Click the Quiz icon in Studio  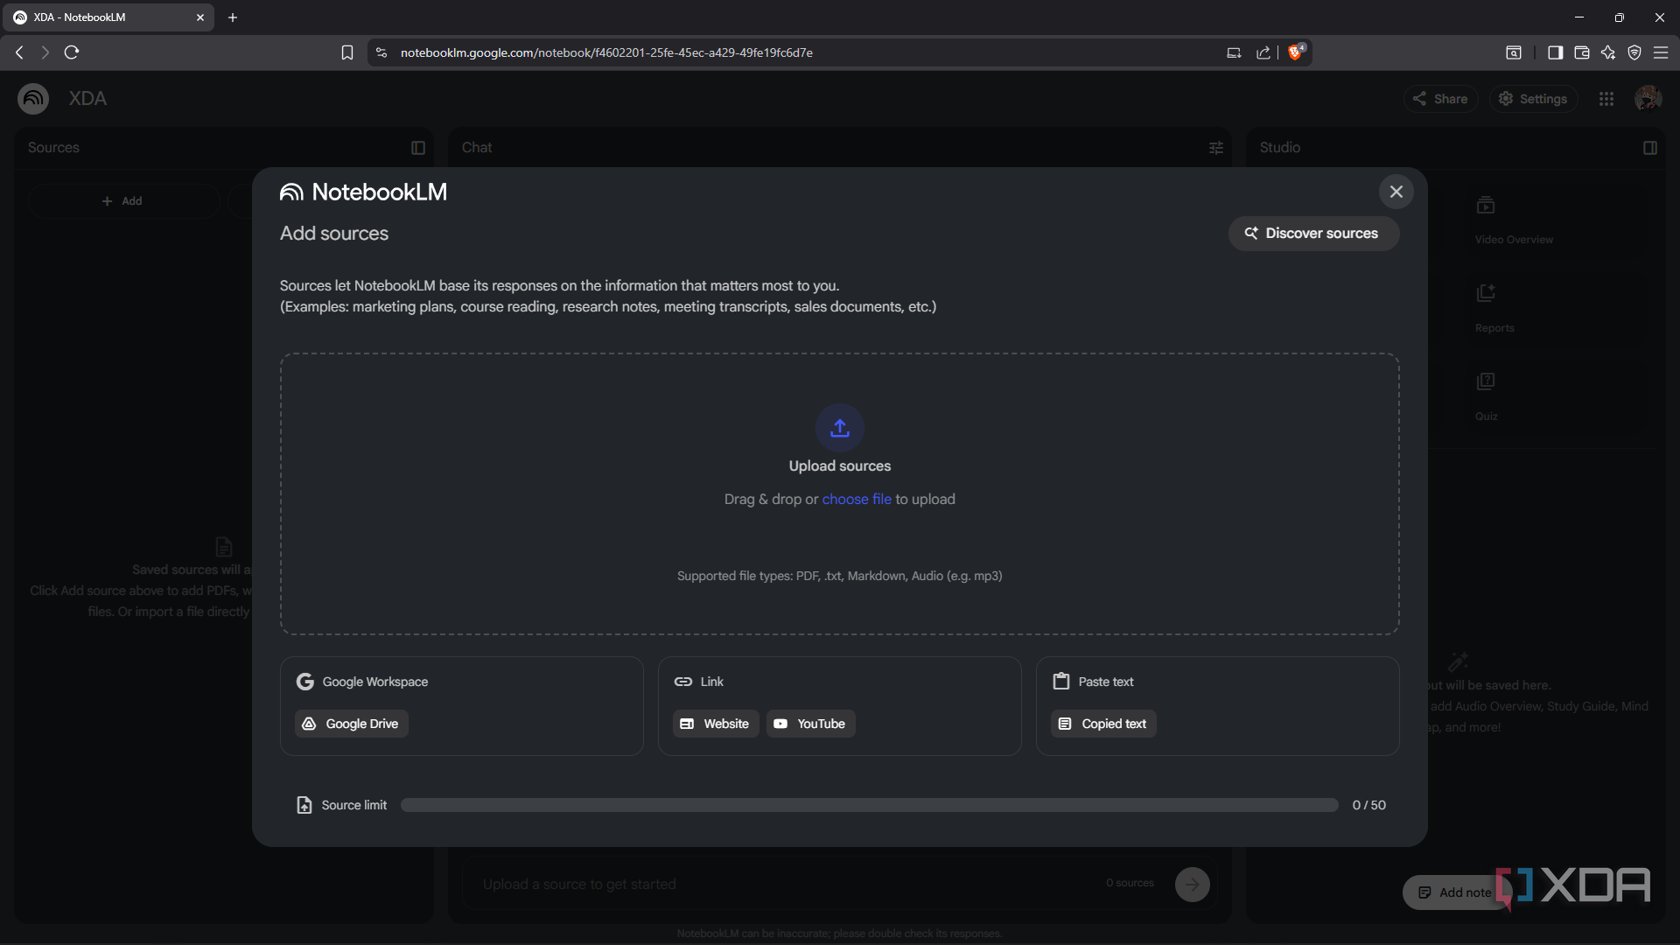[1485, 381]
